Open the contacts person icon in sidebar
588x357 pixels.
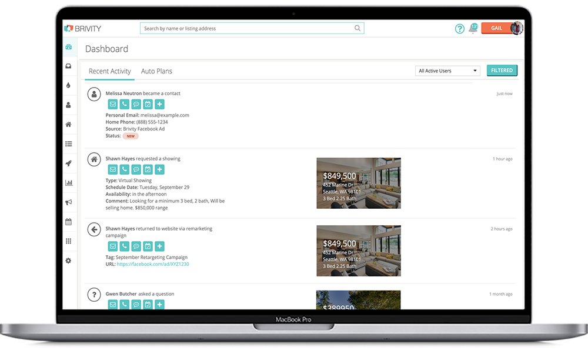pos(68,105)
